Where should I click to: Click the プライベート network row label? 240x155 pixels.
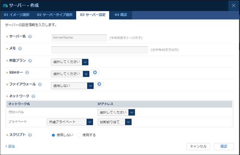(18, 122)
